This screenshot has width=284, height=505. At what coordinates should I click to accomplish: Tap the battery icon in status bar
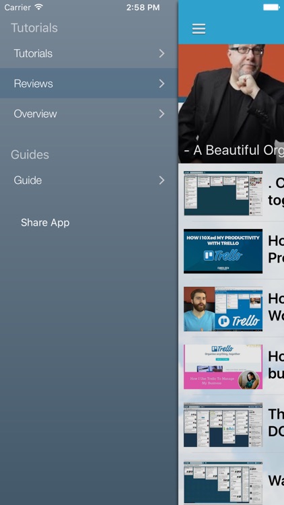click(x=271, y=7)
